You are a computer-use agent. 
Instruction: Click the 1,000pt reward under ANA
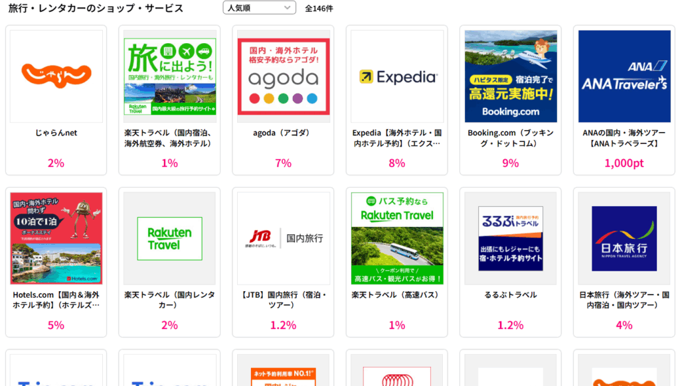[x=624, y=163]
